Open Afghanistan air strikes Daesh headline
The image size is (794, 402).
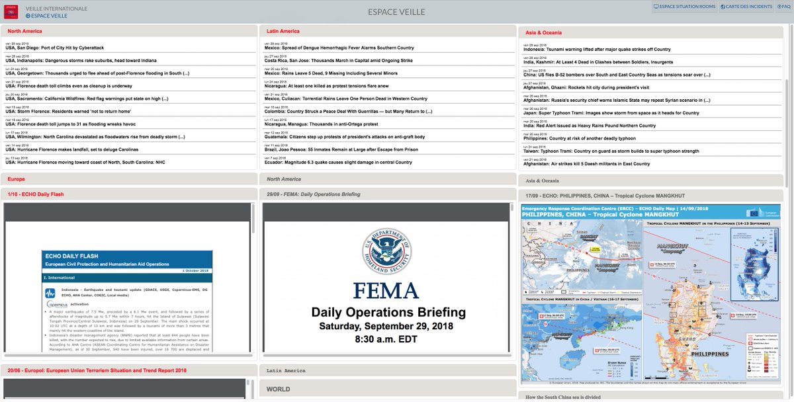tap(587, 163)
